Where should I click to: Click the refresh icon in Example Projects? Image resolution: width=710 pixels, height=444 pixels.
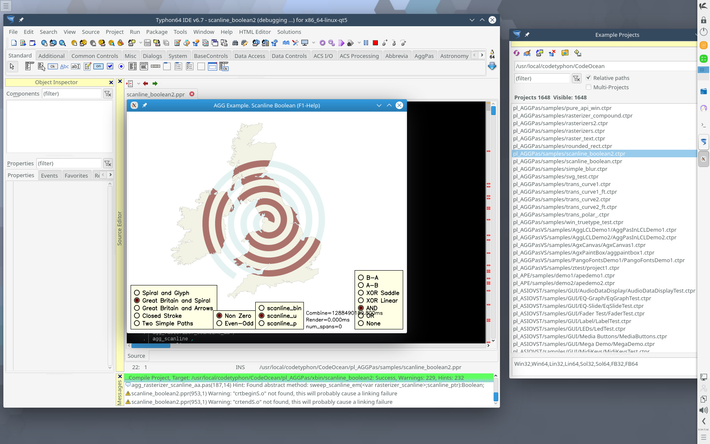516,53
